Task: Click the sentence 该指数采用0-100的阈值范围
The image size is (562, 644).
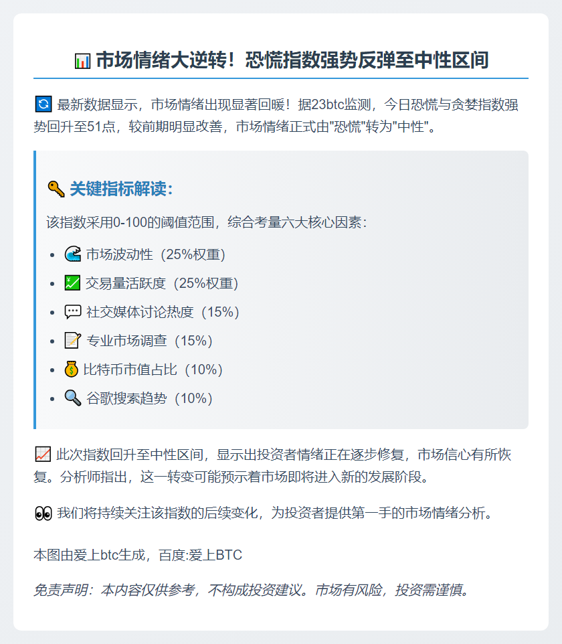Action: 206,222
